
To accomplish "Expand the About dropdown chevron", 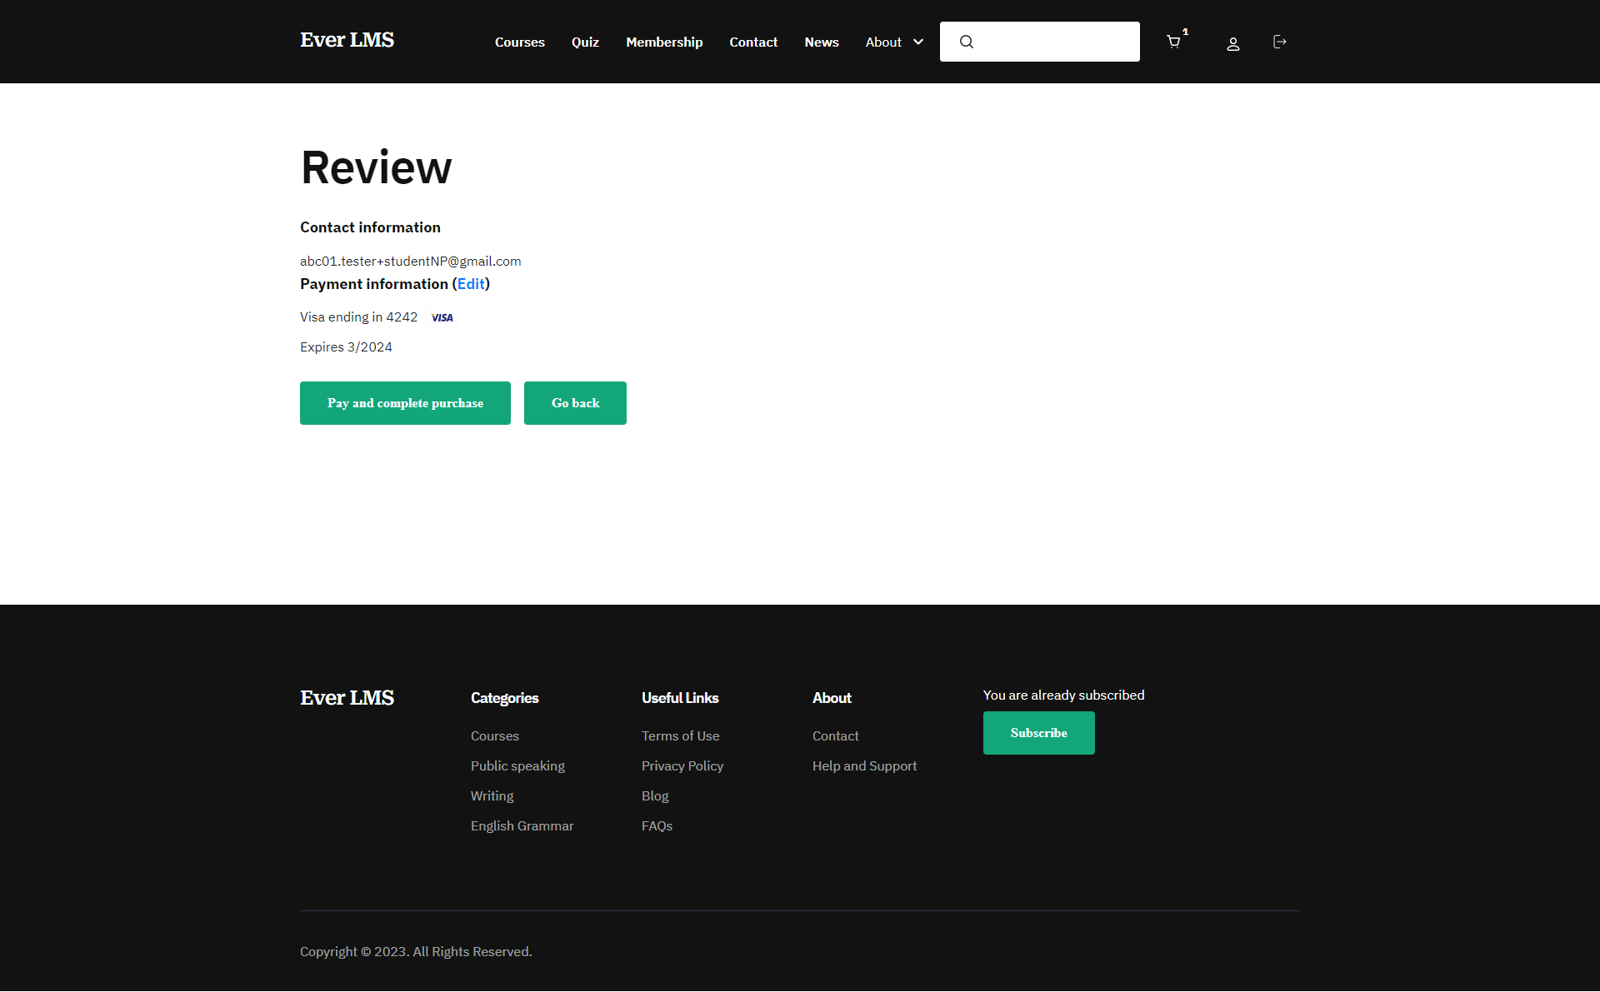I will coord(918,42).
